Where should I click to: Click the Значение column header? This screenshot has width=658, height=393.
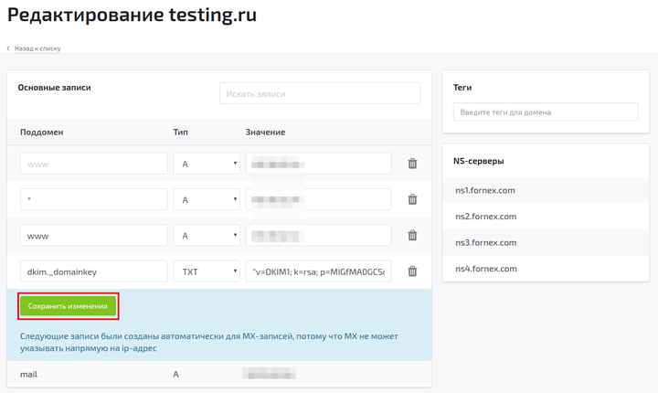point(265,132)
